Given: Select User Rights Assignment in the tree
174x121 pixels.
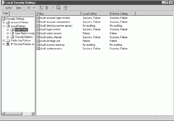Looking at the screenshot, I should (25, 33).
